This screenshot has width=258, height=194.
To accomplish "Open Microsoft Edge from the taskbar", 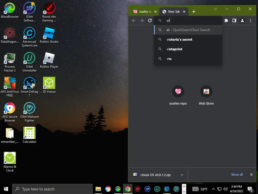I will [118, 189].
